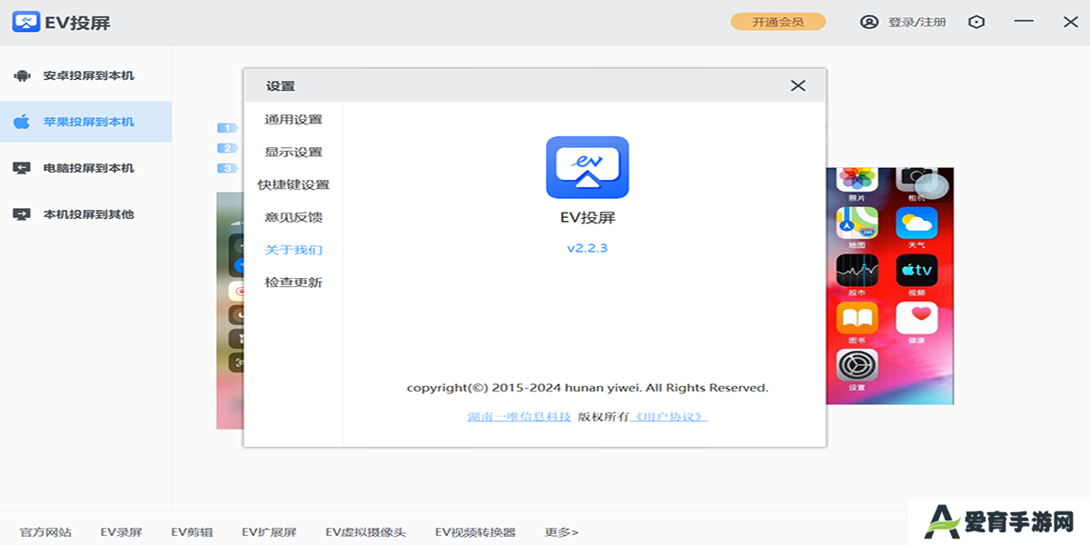The height and width of the screenshot is (545, 1090).
Task: Open the 开通会员 membership button
Action: pyautogui.click(x=778, y=22)
